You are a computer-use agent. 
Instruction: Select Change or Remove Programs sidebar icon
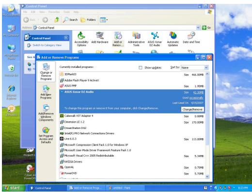(46, 72)
